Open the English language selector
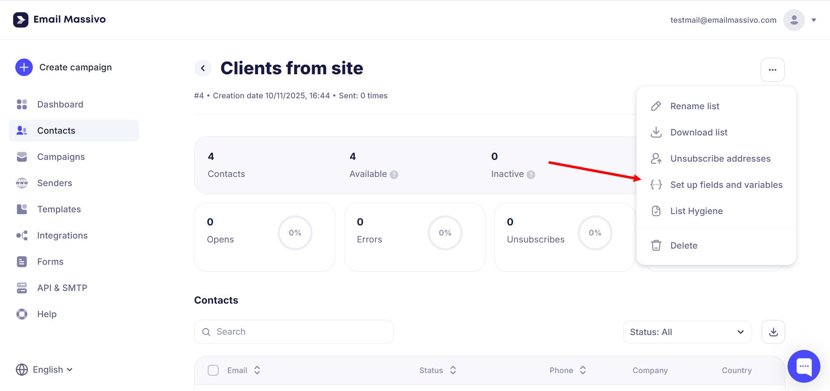 tap(44, 370)
